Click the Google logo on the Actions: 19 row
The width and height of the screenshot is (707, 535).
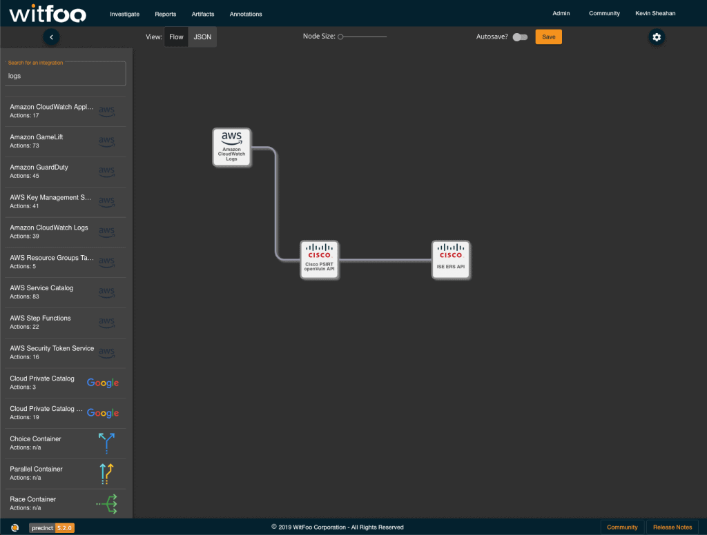point(103,413)
